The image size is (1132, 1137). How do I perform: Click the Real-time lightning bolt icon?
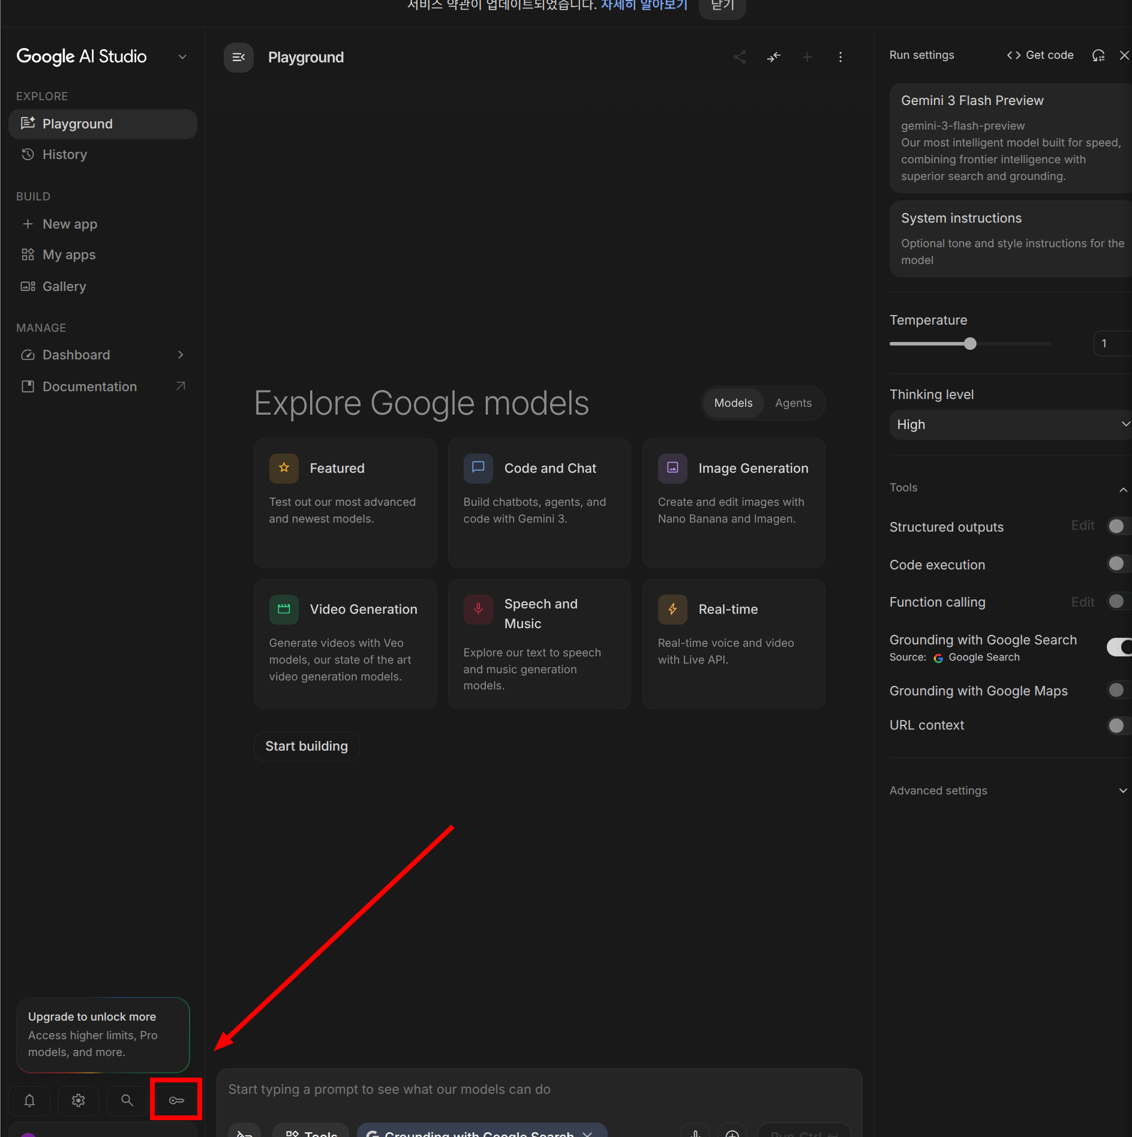(672, 609)
